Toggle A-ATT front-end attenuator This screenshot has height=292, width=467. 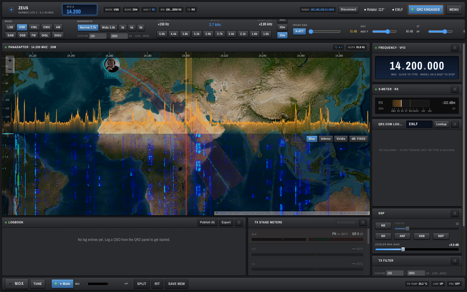[299, 32]
